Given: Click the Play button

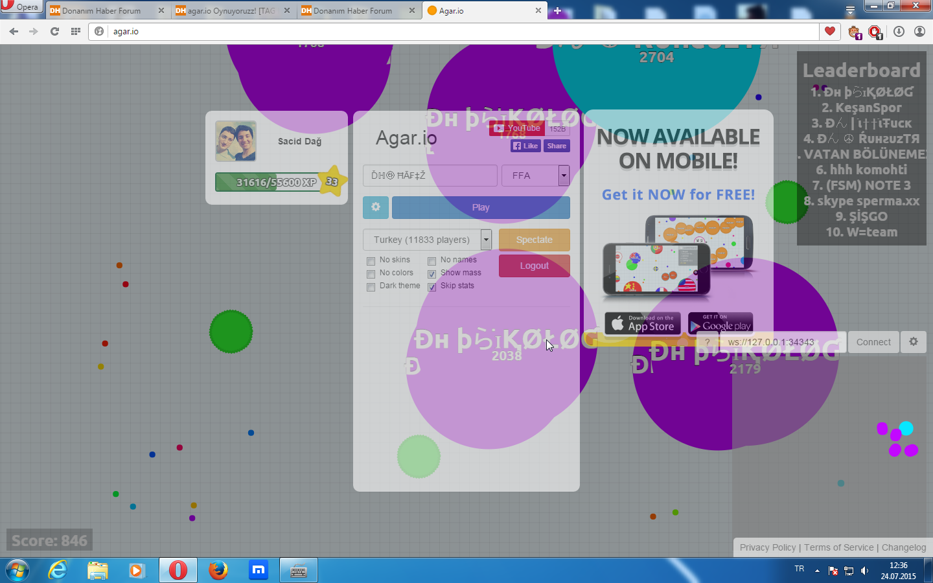Looking at the screenshot, I should [x=481, y=207].
